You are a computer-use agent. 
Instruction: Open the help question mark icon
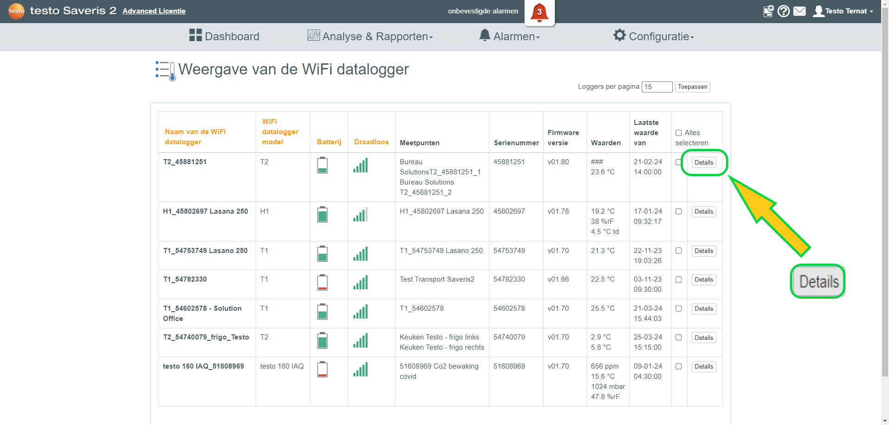click(783, 11)
